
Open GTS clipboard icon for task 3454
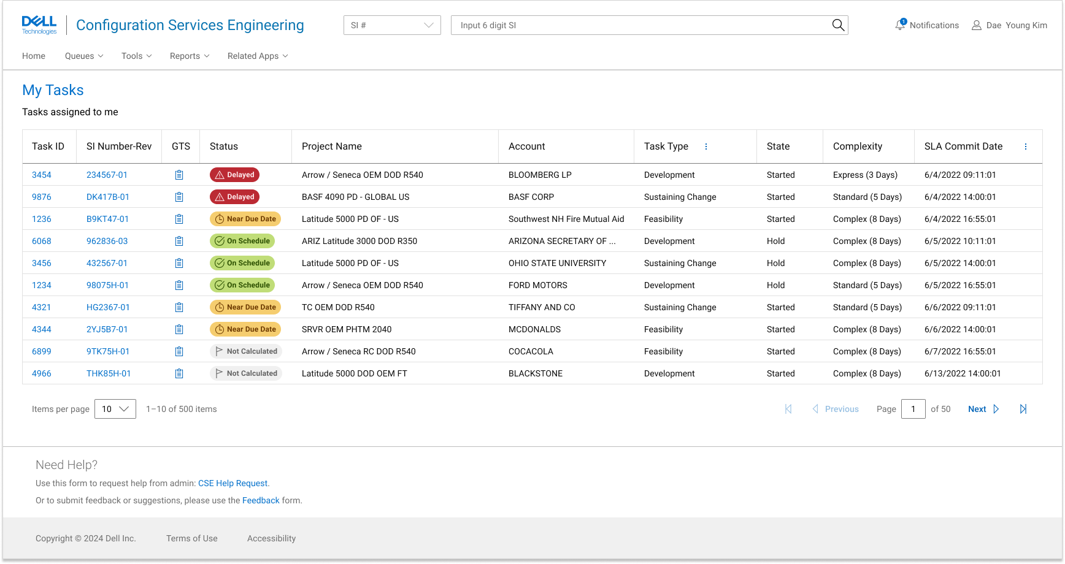pos(179,175)
